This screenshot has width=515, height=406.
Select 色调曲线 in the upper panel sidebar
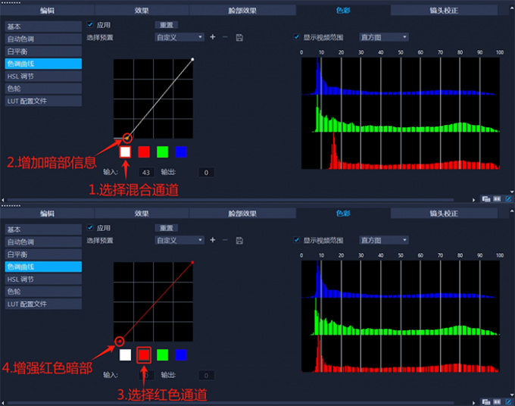[x=43, y=64]
